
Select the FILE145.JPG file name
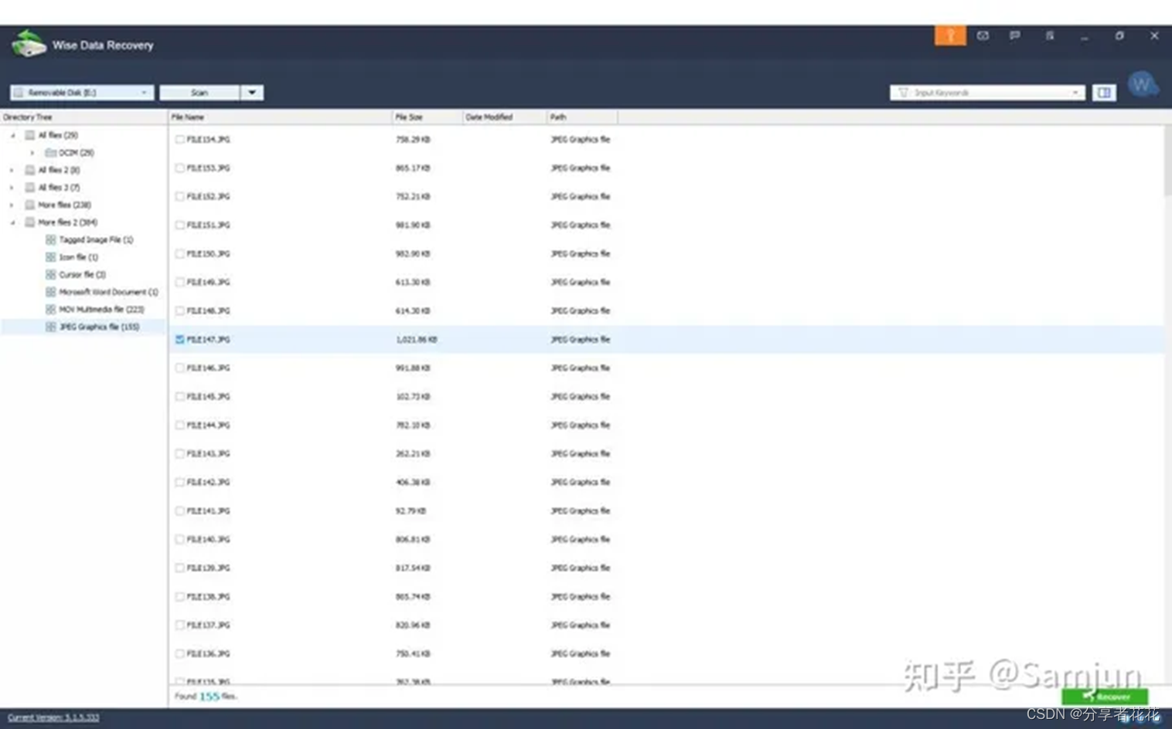click(x=208, y=397)
